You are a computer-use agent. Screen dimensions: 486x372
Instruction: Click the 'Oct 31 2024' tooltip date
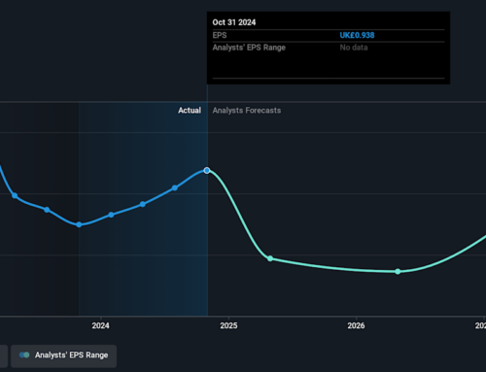(234, 22)
